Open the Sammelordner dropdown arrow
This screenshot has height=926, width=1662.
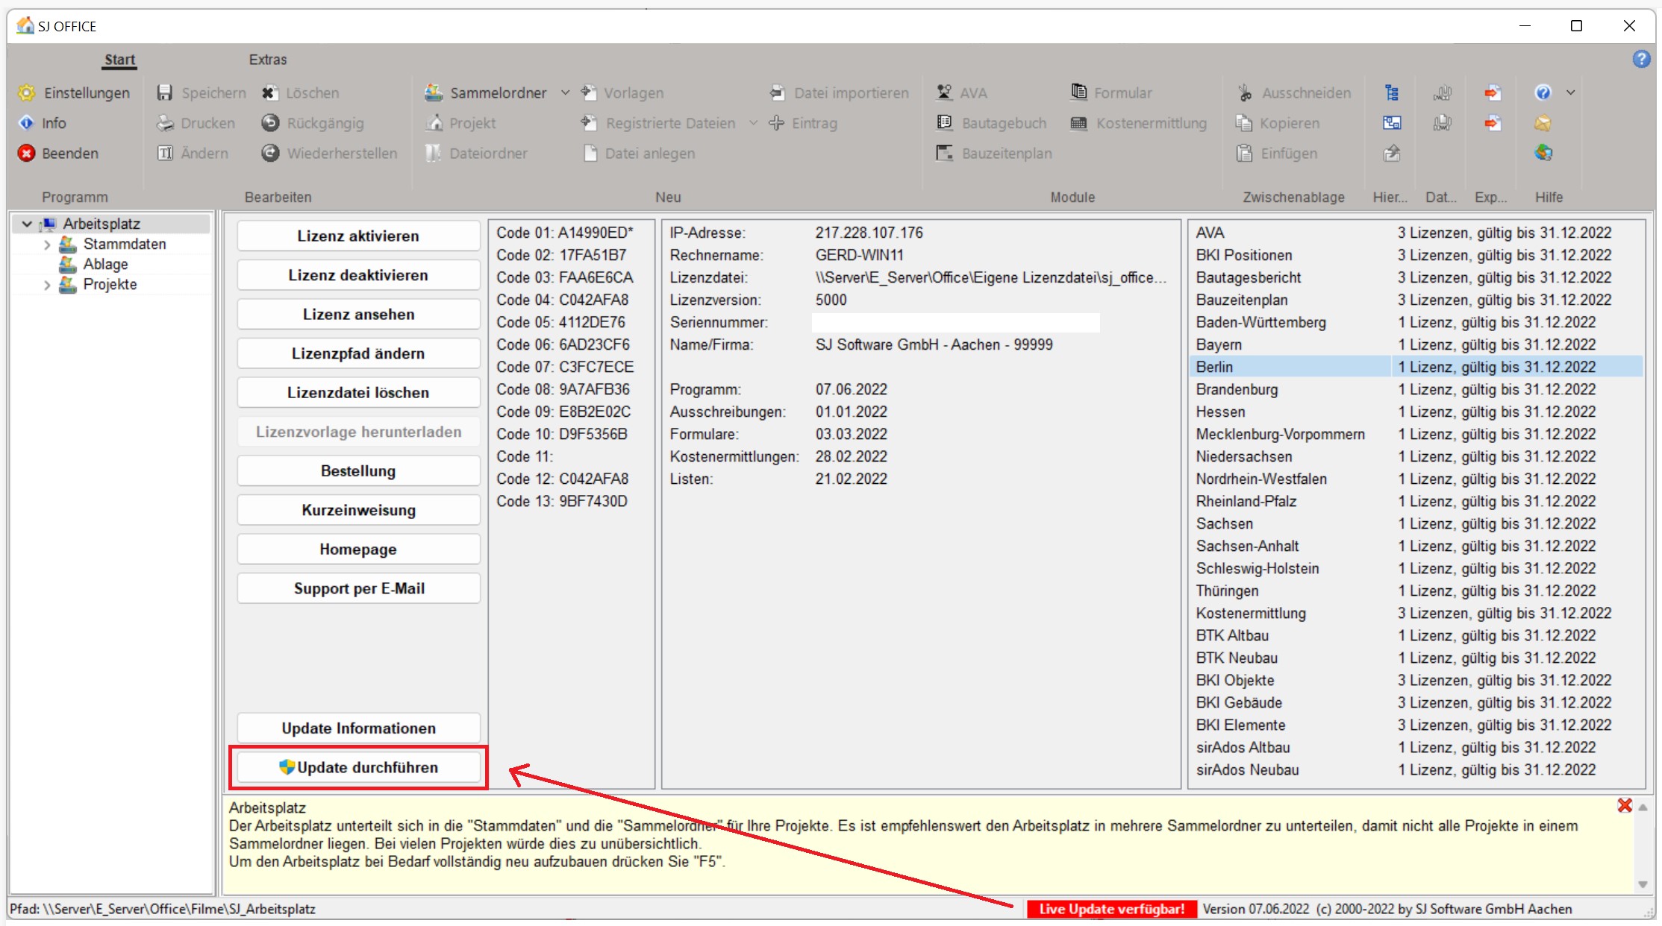(x=565, y=92)
